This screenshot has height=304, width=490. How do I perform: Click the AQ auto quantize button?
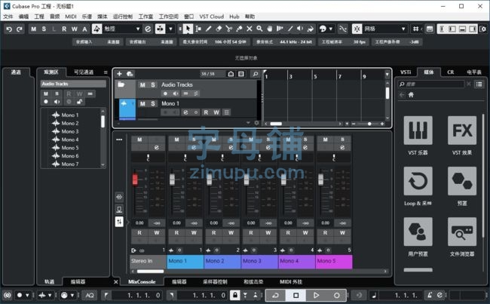90,295
